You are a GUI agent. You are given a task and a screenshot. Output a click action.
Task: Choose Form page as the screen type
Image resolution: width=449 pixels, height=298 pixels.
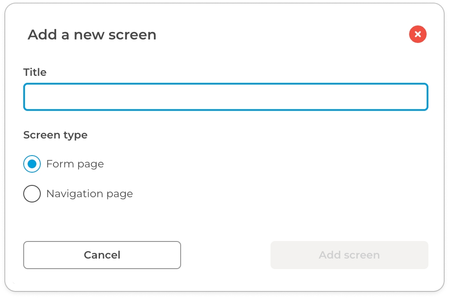(32, 164)
